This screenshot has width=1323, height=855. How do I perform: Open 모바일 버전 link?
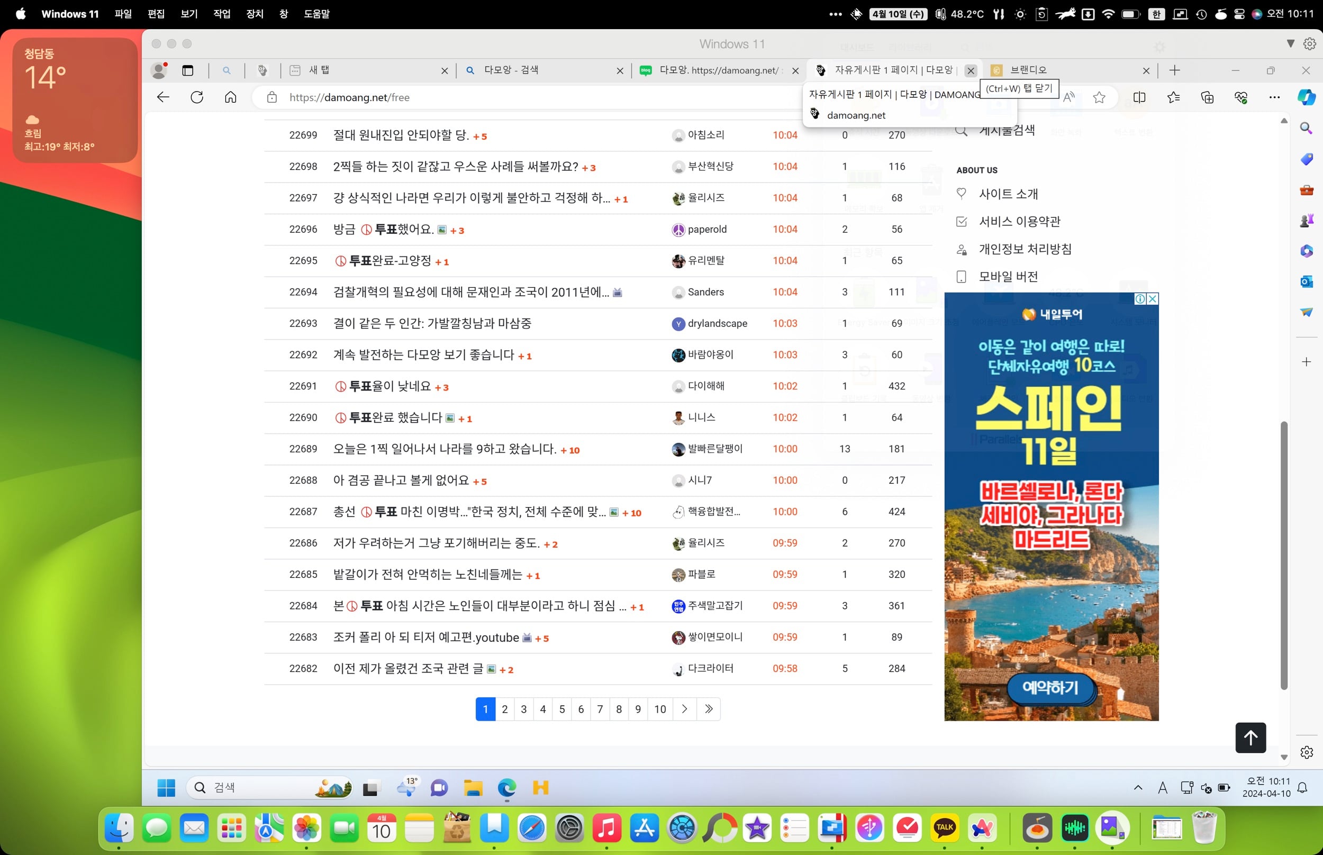[1008, 277]
